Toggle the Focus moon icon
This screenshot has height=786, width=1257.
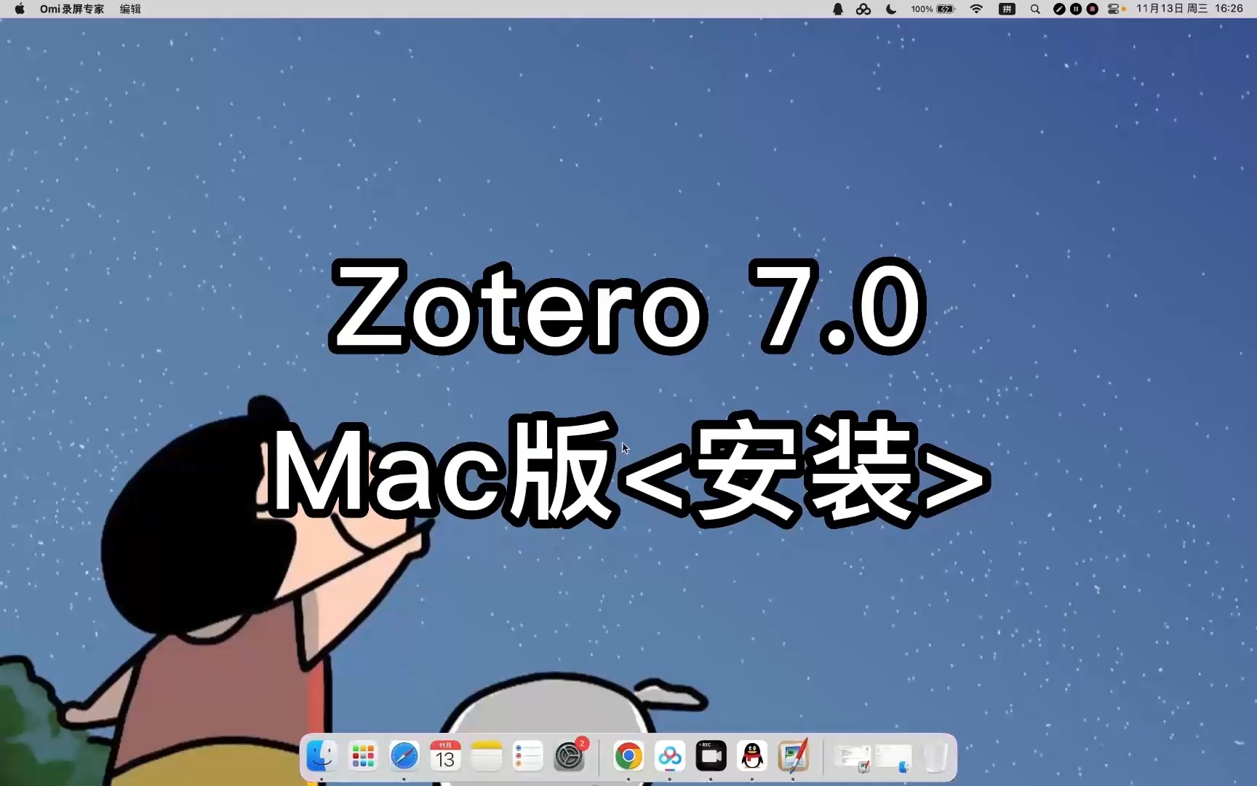(891, 9)
